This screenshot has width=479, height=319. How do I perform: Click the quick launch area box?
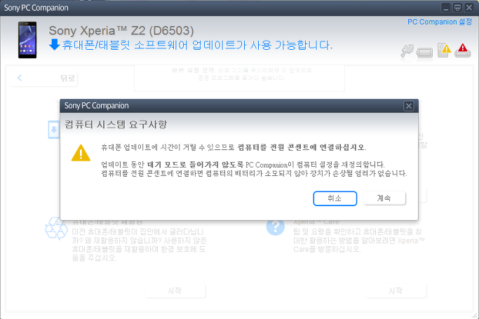240,78
